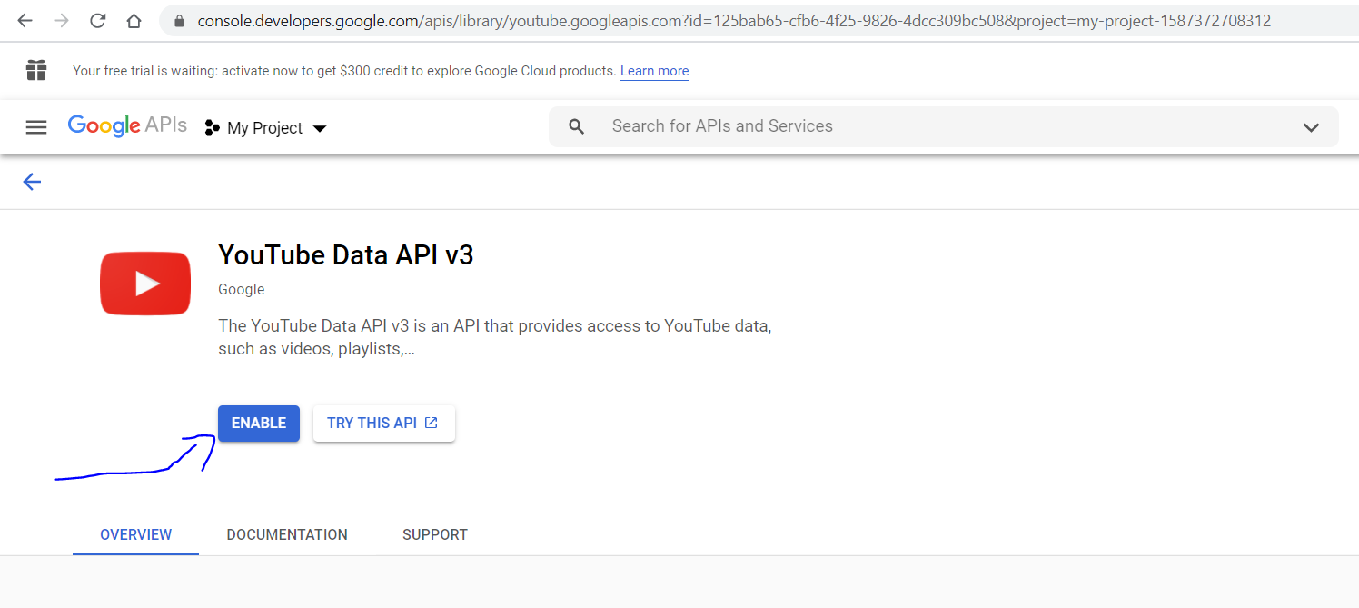Image resolution: width=1359 pixels, height=608 pixels.
Task: Reload the page with the refresh icon
Action: pos(97,20)
